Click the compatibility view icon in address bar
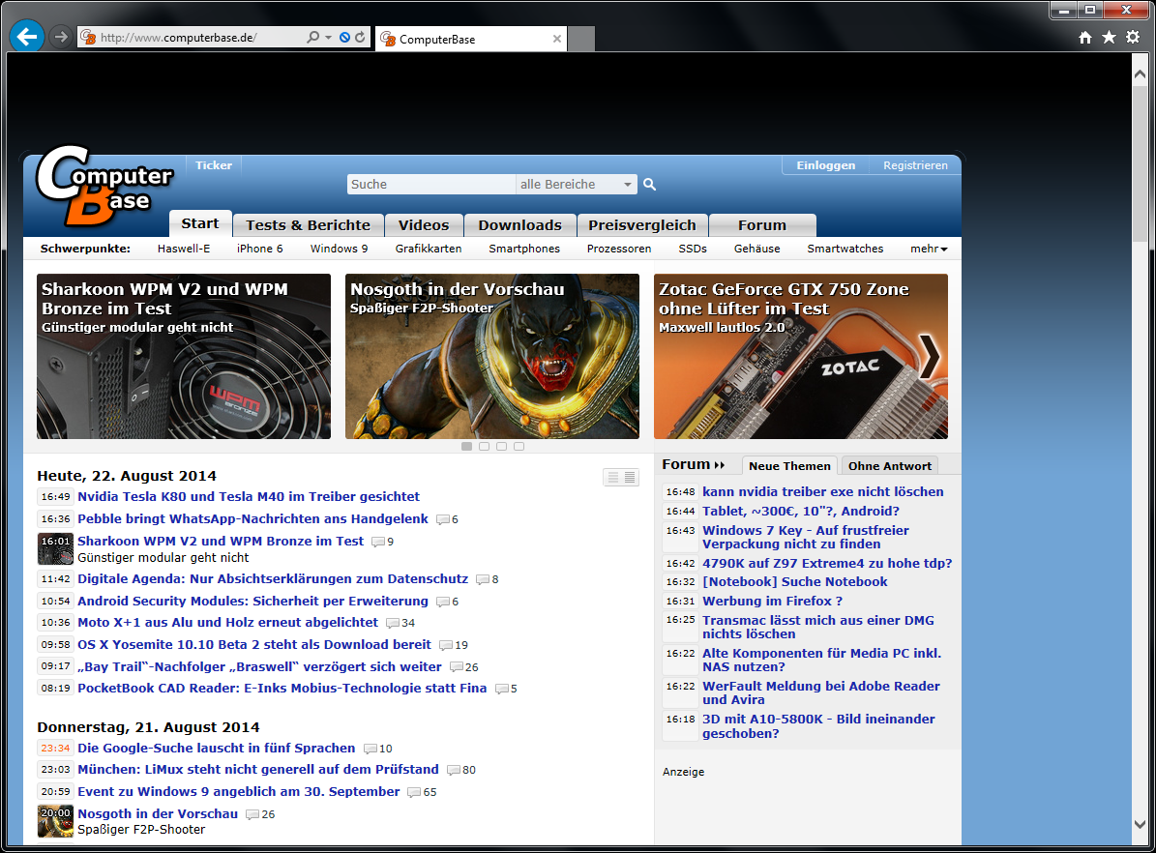 (x=344, y=37)
